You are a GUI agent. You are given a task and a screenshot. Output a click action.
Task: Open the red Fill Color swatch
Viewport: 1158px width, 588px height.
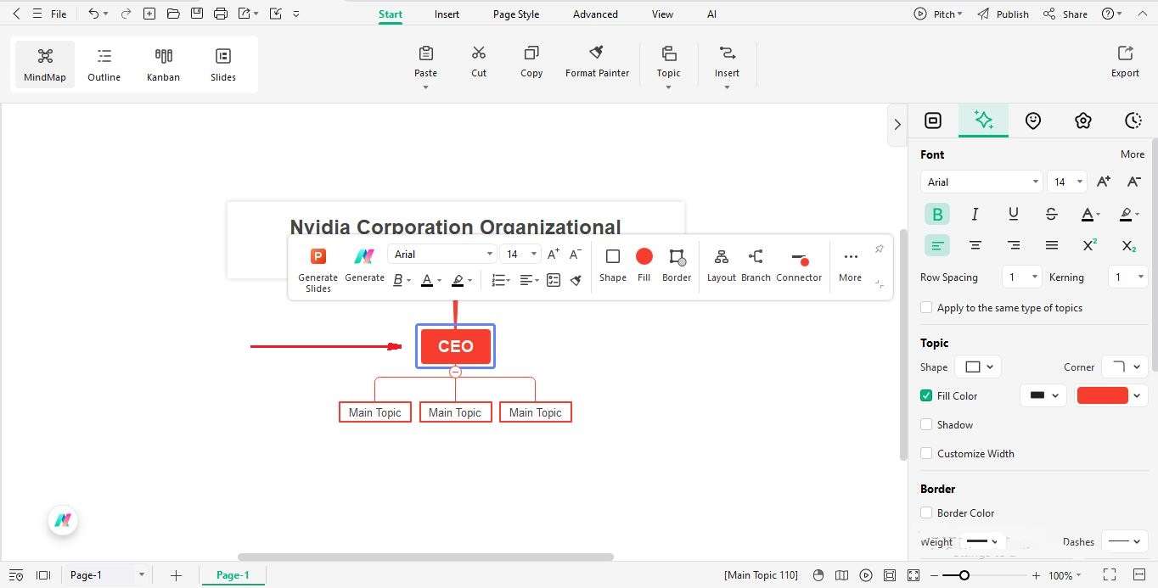coord(1102,395)
